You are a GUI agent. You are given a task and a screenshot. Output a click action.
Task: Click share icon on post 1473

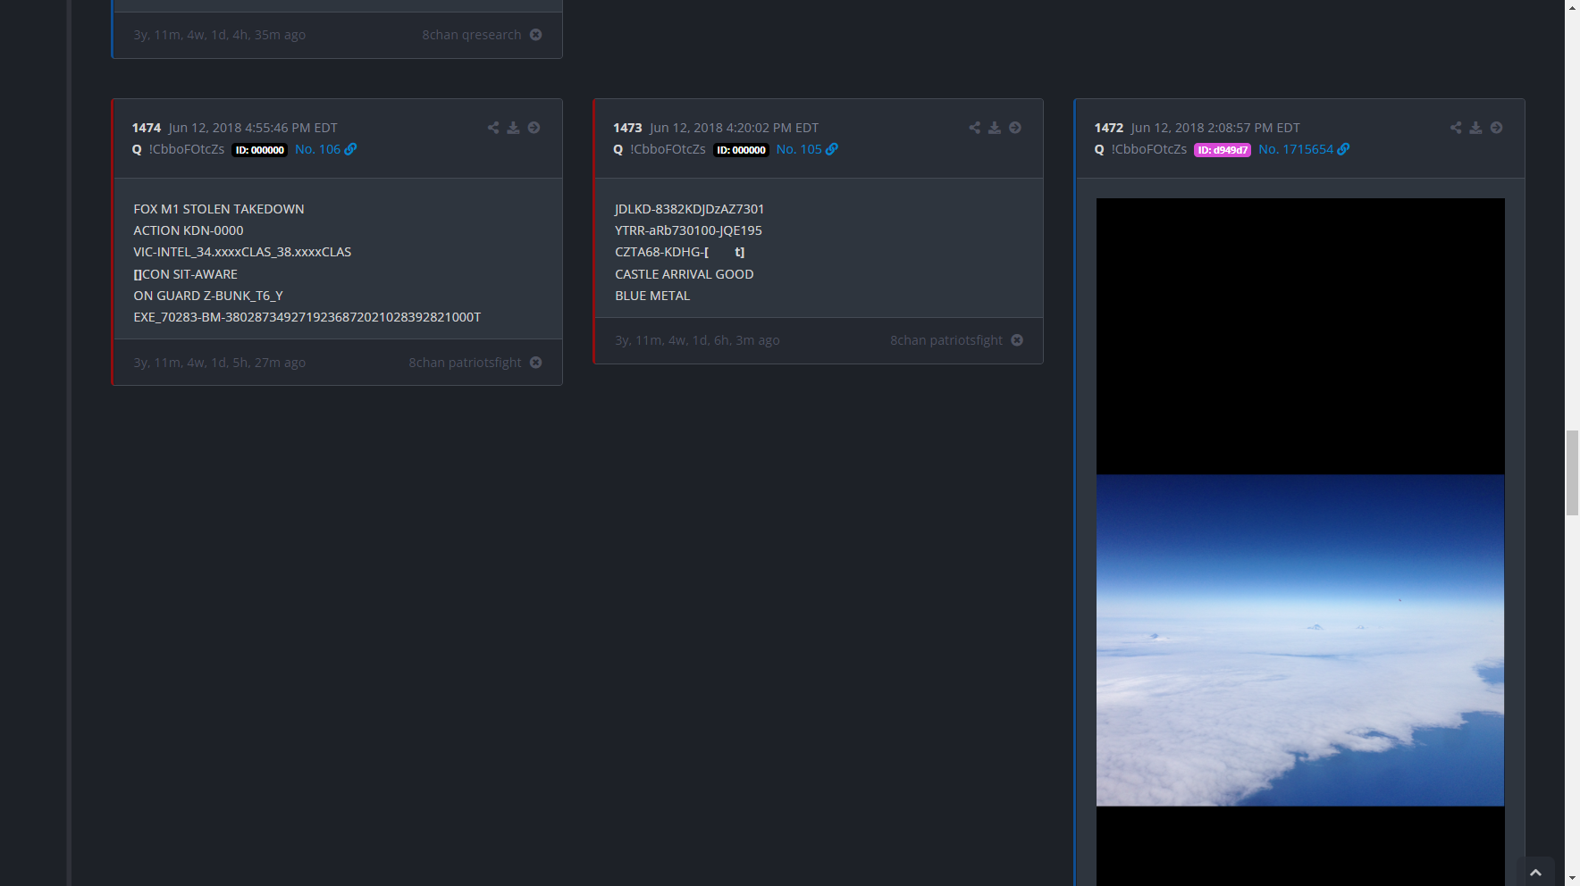[974, 128]
